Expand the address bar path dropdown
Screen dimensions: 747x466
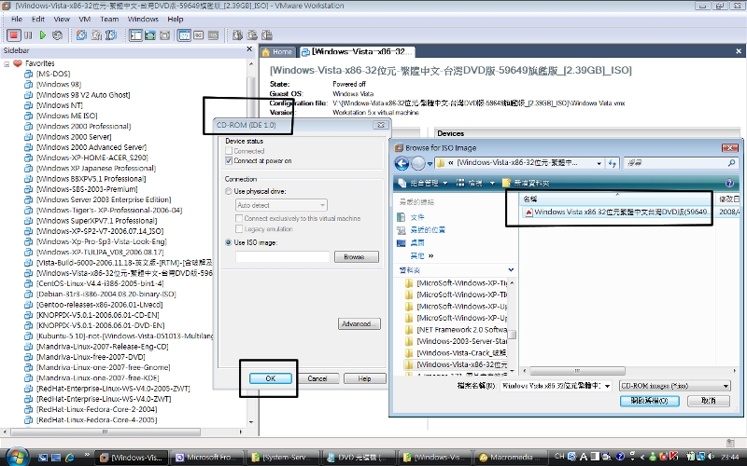[599, 163]
